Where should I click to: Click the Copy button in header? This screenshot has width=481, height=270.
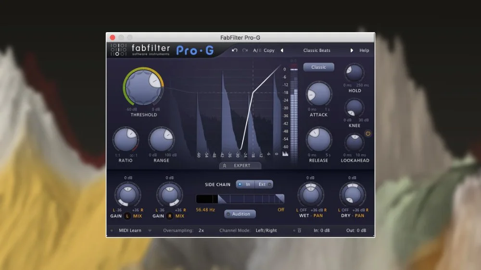269,50
